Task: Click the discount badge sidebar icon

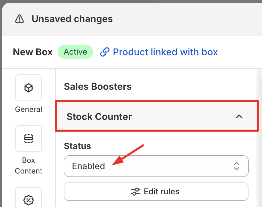Action: tap(29, 200)
